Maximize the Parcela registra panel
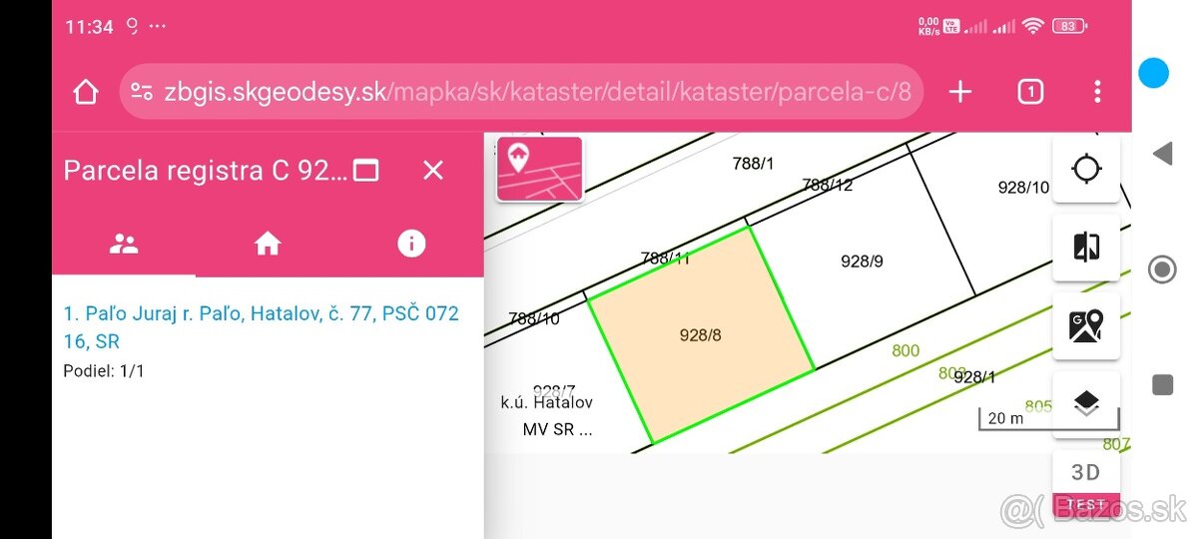Screen dimensions: 1198x539 click(366, 171)
